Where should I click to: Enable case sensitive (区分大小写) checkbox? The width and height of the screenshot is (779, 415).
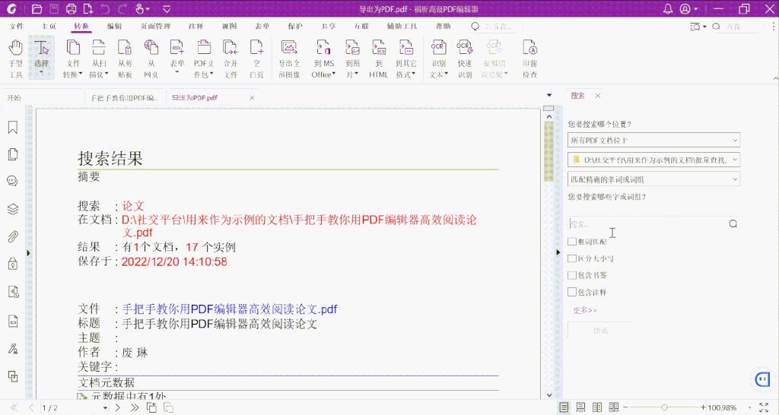point(572,258)
